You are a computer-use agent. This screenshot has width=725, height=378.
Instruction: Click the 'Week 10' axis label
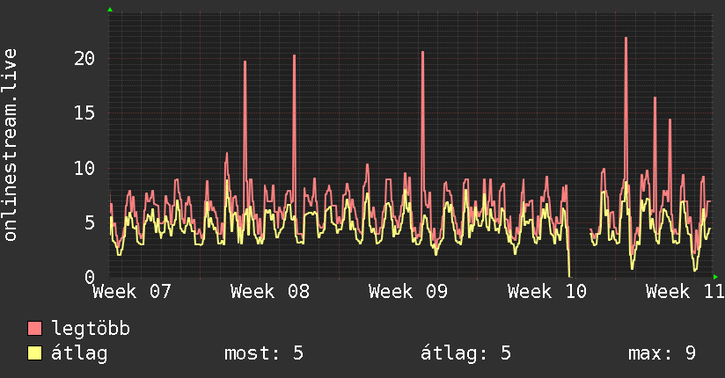(547, 292)
